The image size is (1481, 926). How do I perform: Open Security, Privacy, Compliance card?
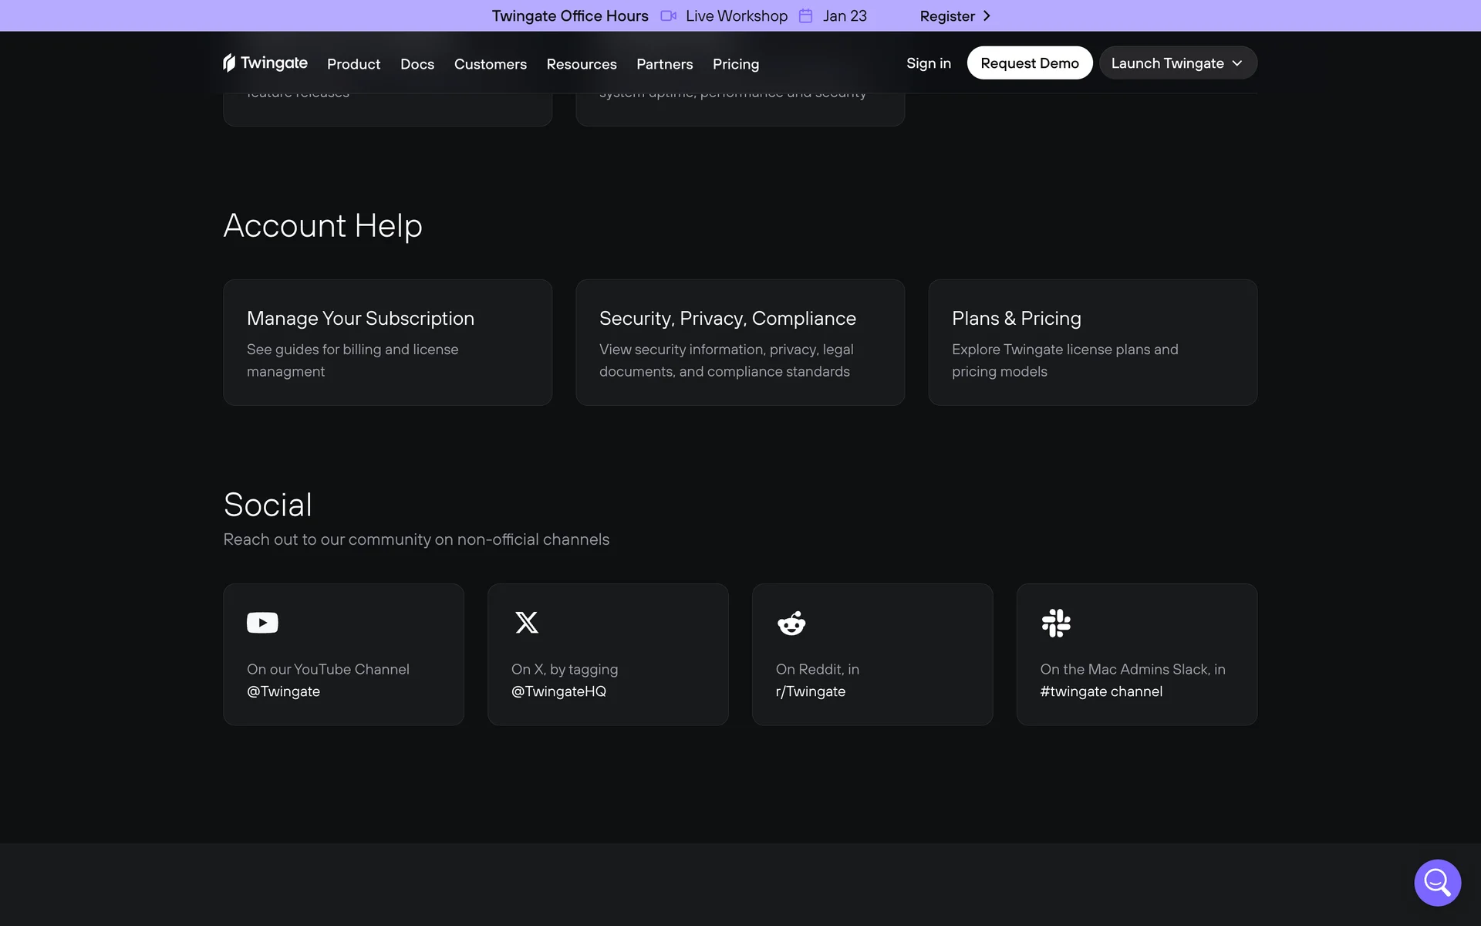click(740, 342)
